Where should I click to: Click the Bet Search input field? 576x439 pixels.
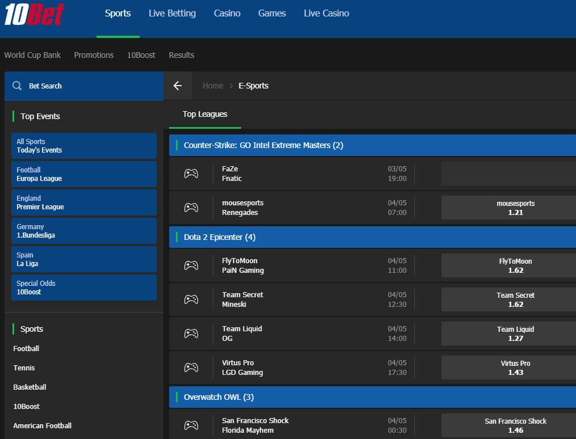point(91,86)
